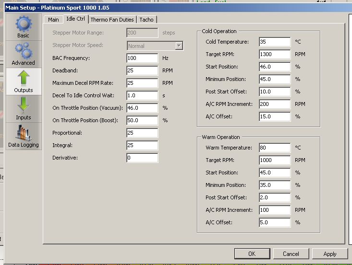The image size is (352, 265).
Task: Switch to the Tacho tab
Action: click(x=146, y=20)
